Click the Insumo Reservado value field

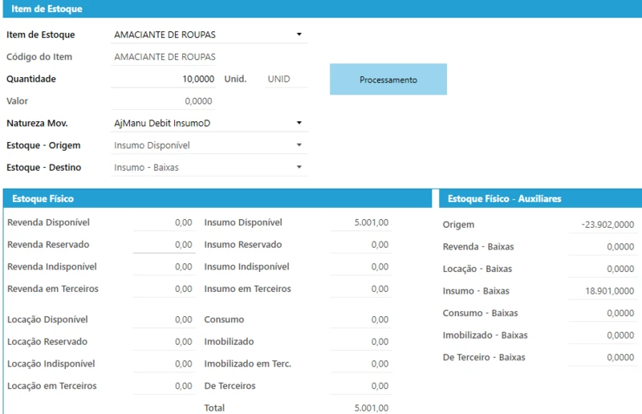[x=361, y=245]
